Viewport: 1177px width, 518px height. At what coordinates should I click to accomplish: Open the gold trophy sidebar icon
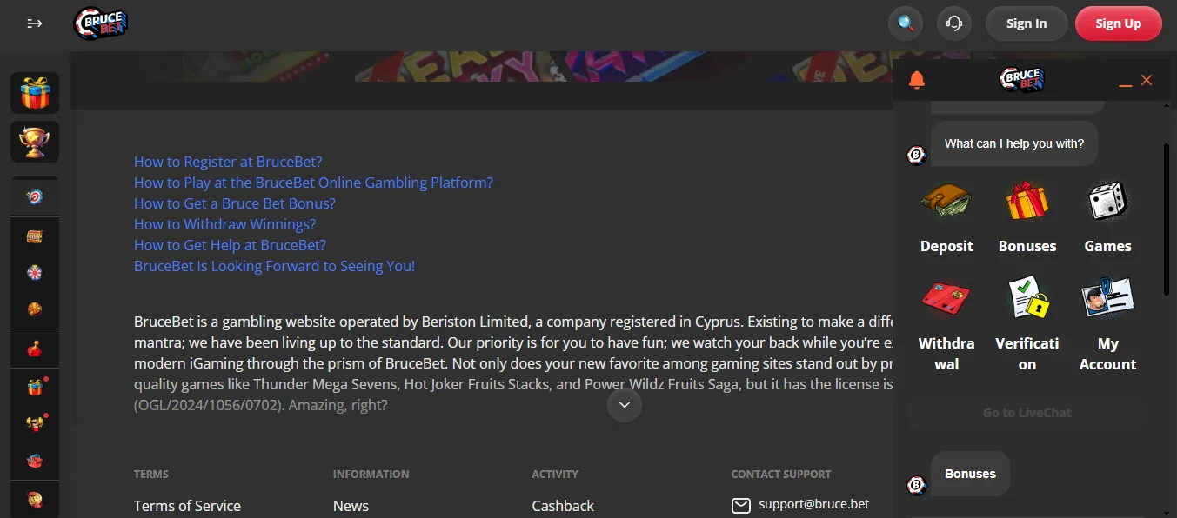(x=35, y=142)
